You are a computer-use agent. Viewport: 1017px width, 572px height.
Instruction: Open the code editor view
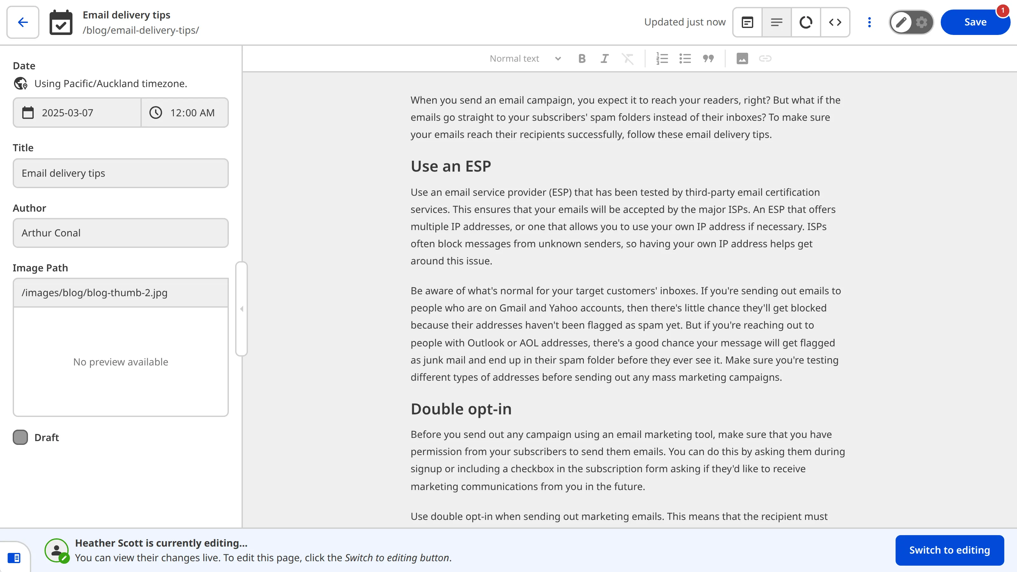coord(835,22)
